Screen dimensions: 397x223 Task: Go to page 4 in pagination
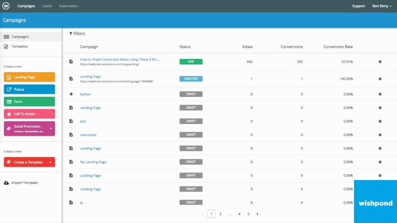(x=239, y=214)
